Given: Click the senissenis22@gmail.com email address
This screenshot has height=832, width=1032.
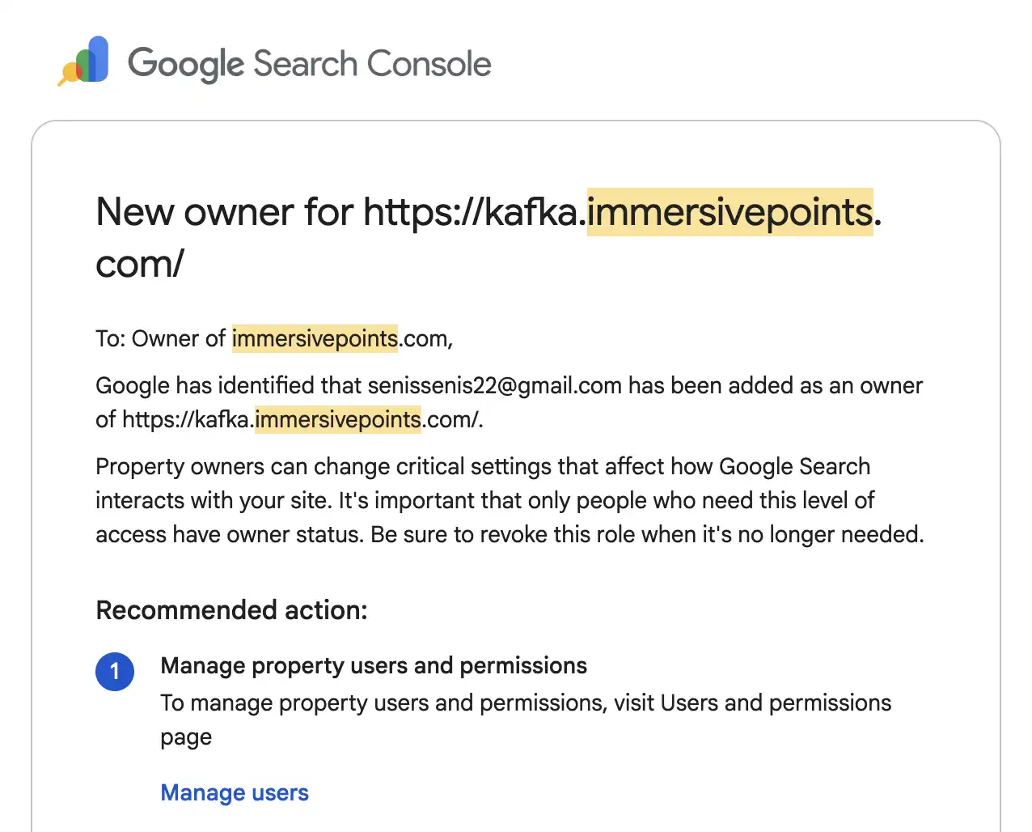Looking at the screenshot, I should click(494, 385).
